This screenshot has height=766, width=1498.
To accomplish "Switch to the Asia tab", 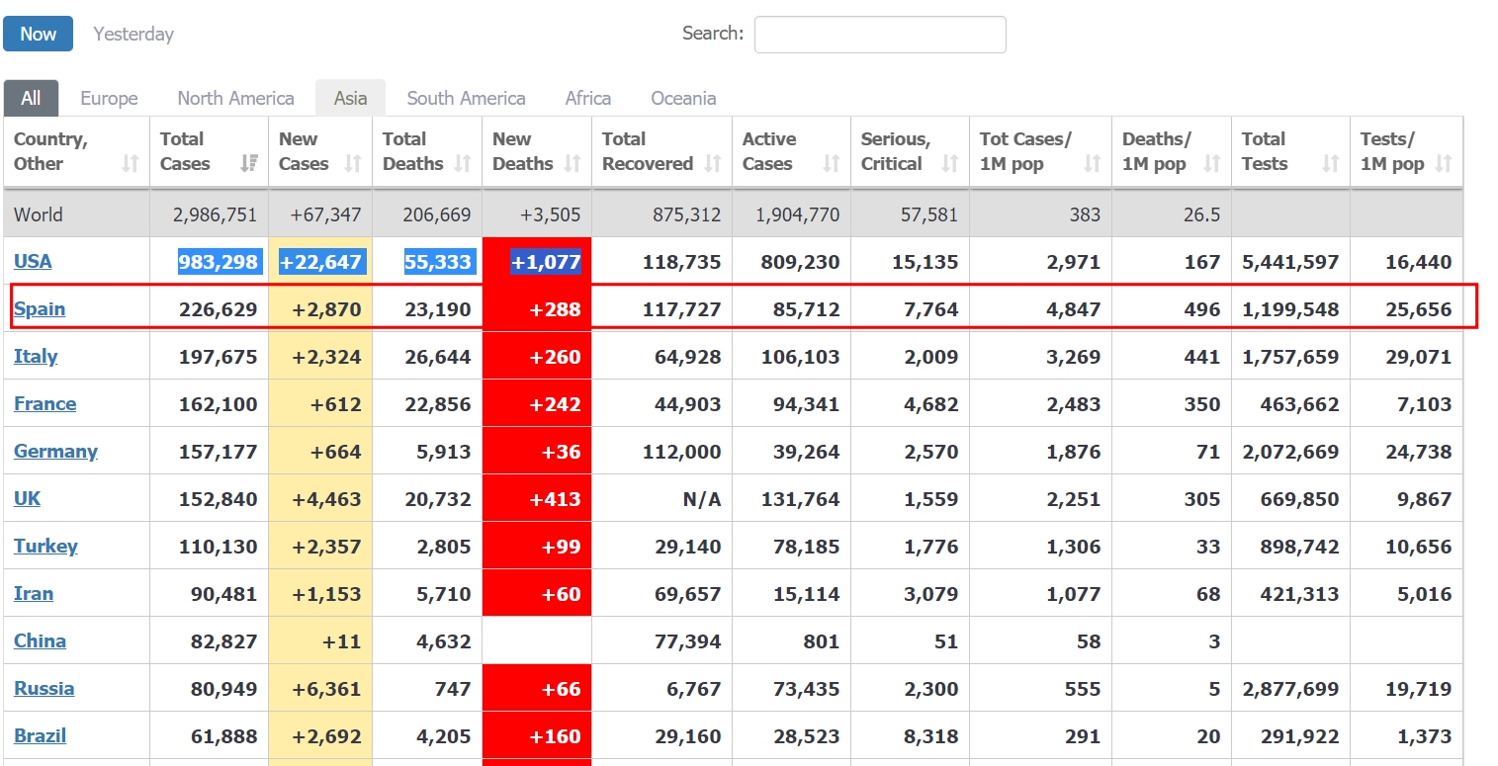I will [350, 98].
